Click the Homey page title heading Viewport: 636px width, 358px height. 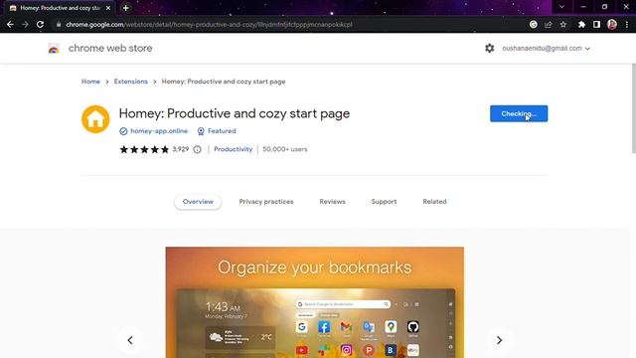[x=235, y=113]
